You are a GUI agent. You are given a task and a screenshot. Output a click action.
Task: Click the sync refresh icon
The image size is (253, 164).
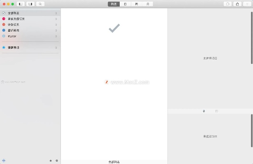coord(227,4)
